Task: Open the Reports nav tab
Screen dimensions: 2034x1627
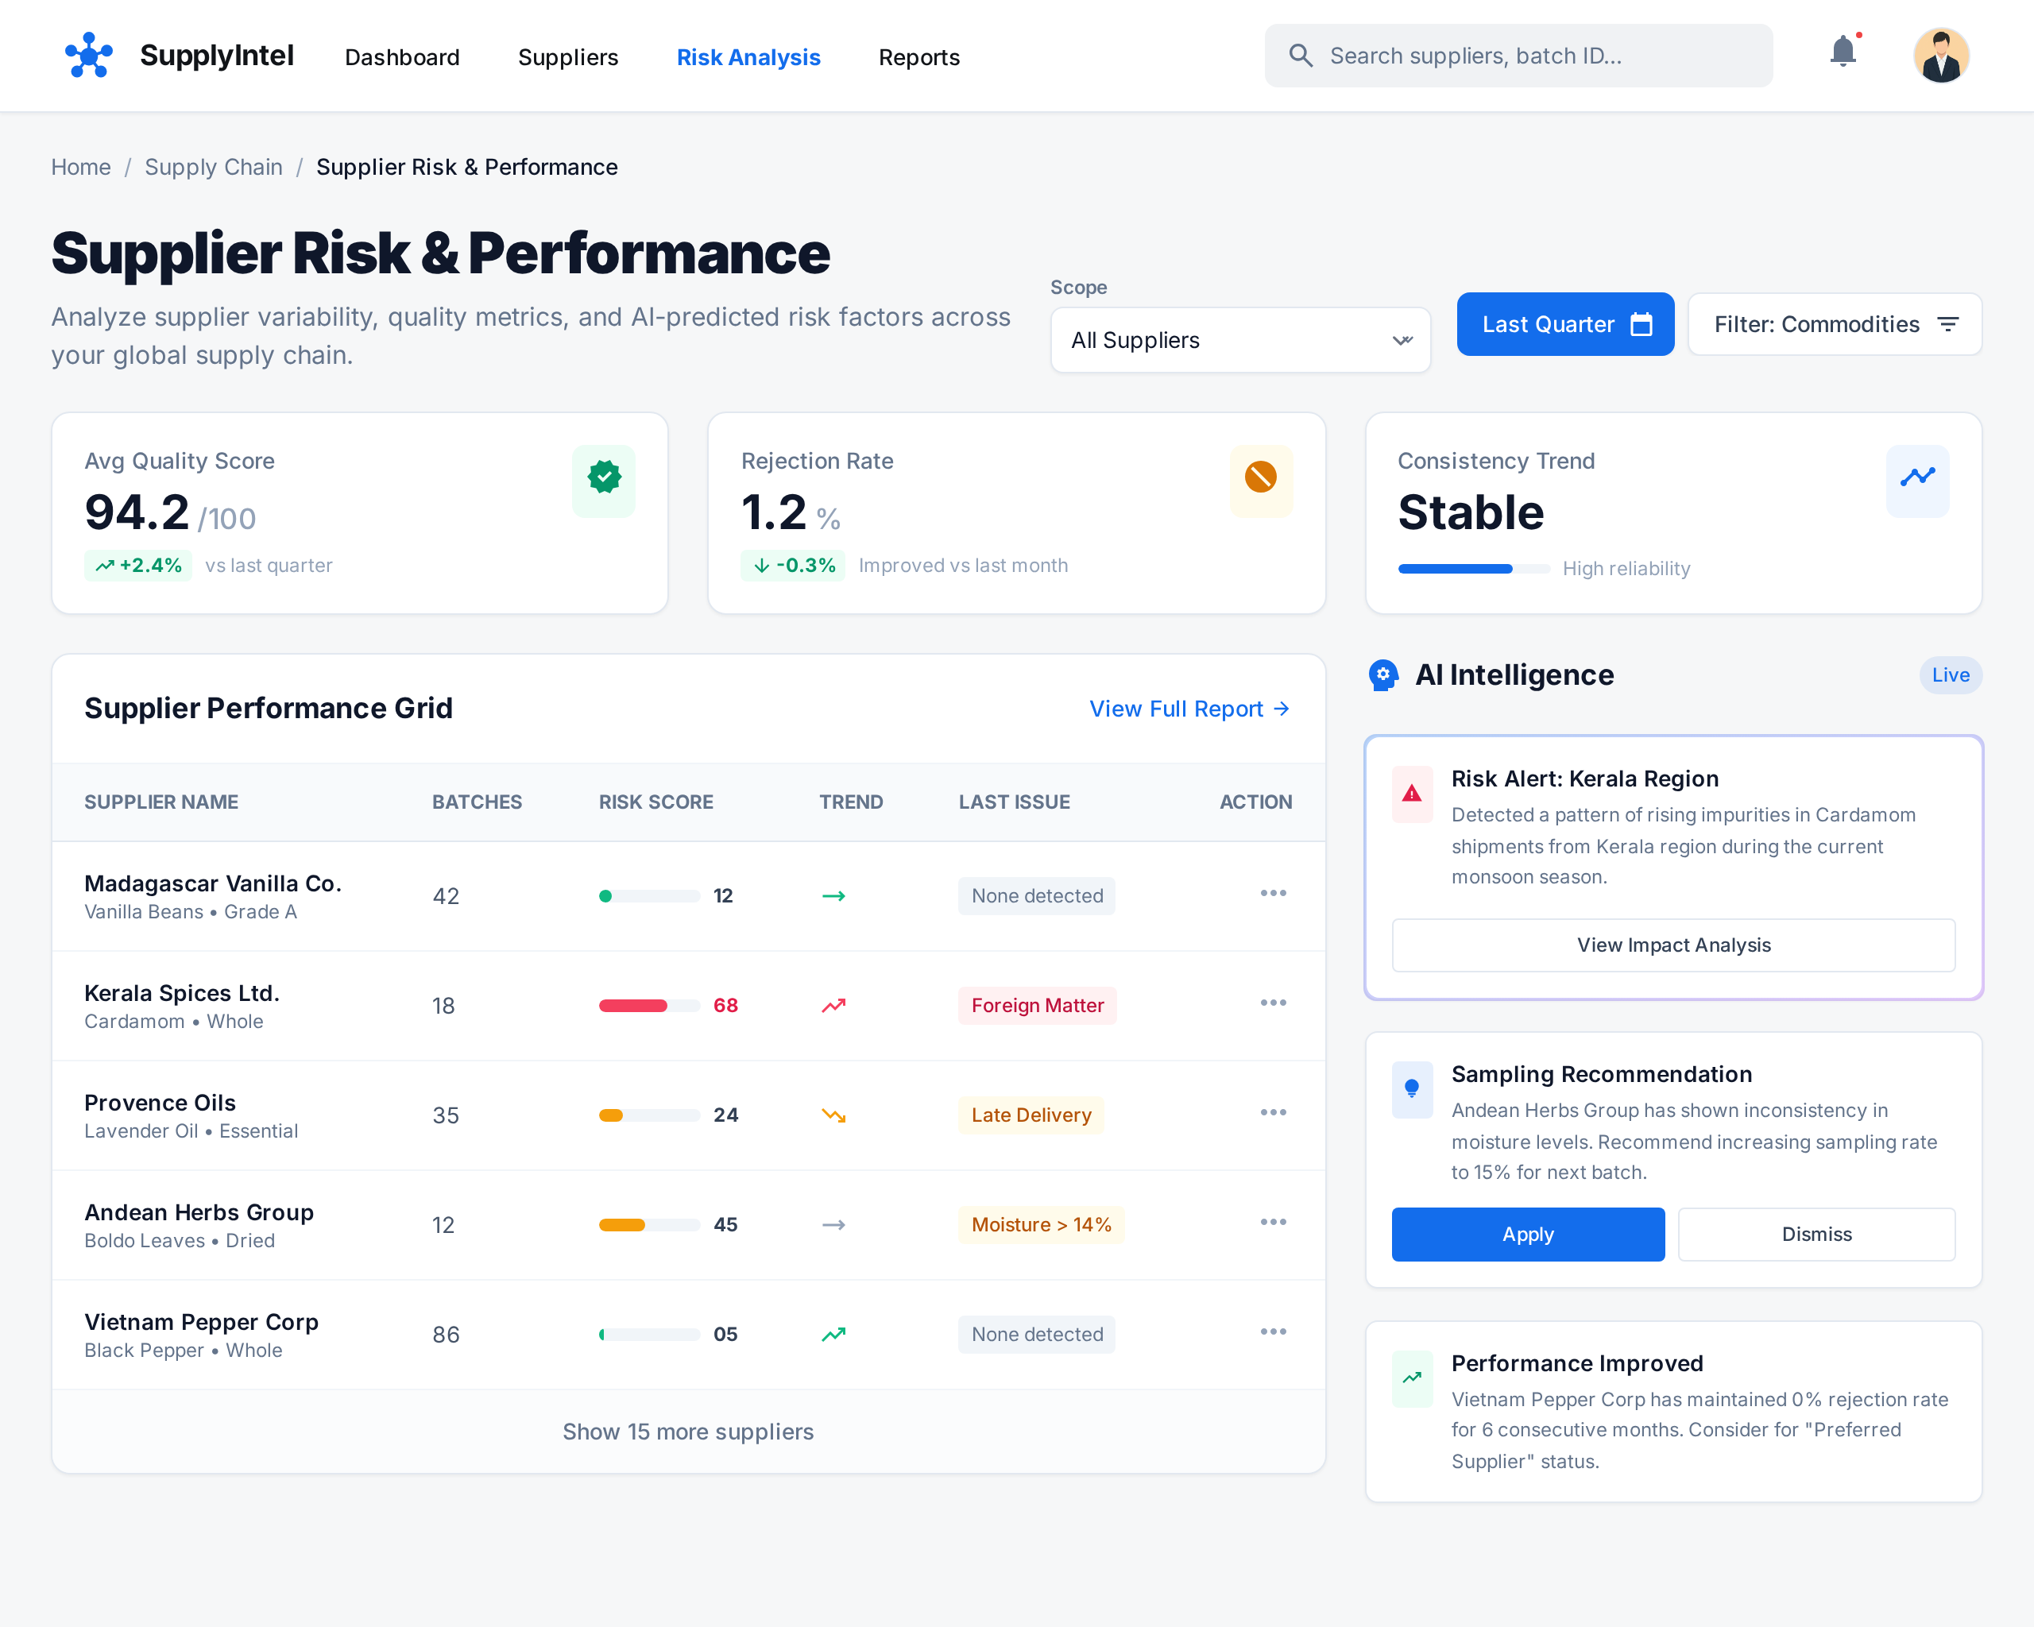Action: (919, 57)
